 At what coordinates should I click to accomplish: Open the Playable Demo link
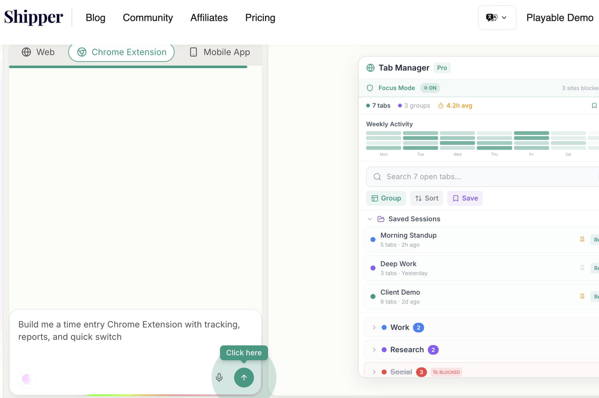point(559,18)
